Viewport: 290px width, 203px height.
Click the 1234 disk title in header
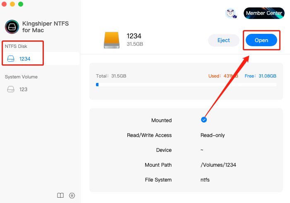tap(134, 36)
